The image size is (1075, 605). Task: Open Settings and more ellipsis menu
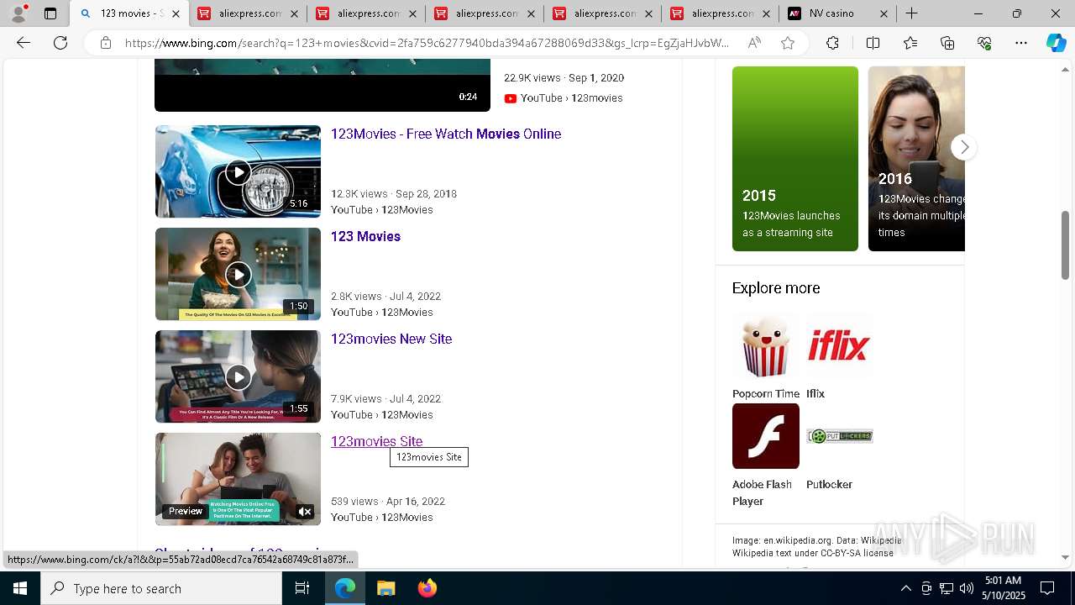coord(1021,43)
